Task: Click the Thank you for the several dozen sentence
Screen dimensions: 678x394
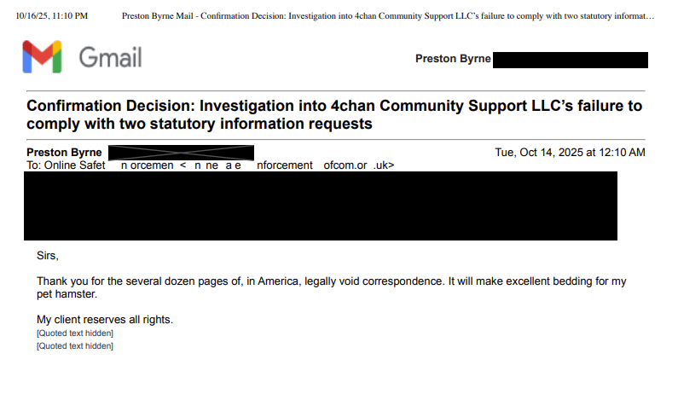Action: pyautogui.click(x=128, y=281)
